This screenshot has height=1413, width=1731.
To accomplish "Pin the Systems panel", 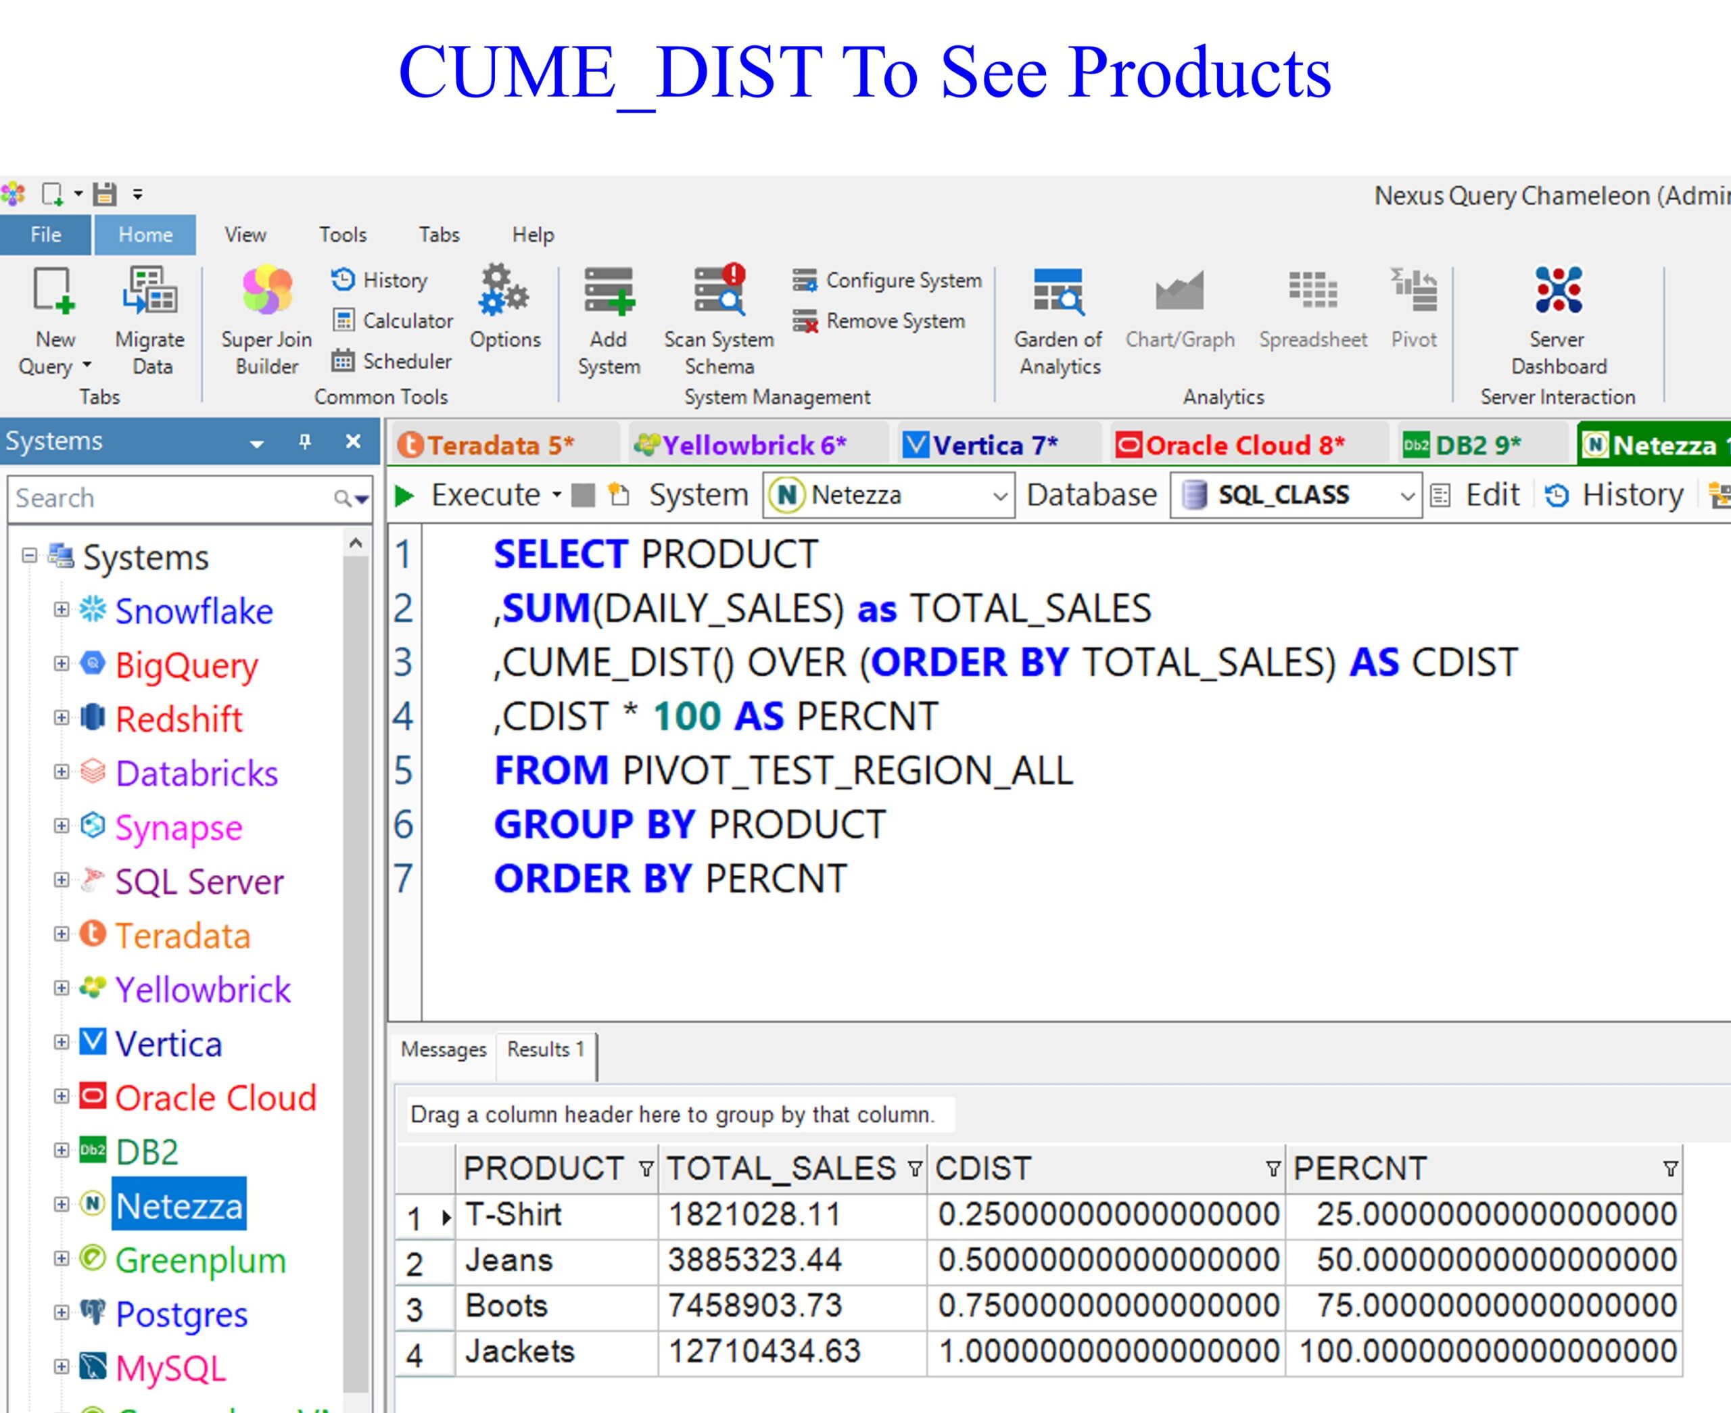I will tap(305, 441).
